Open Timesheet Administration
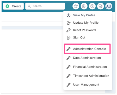This screenshot has height=95, width=117. (88, 76)
